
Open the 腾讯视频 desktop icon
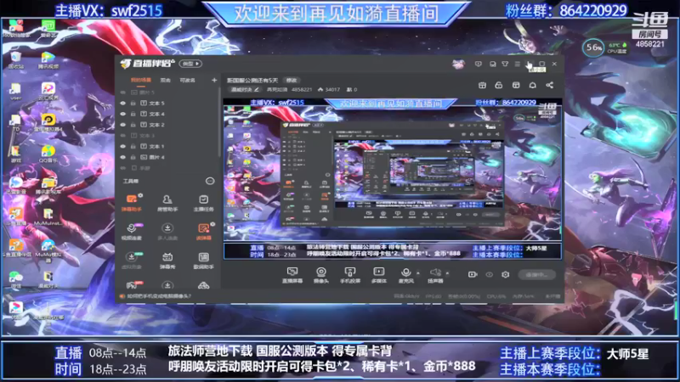click(48, 60)
